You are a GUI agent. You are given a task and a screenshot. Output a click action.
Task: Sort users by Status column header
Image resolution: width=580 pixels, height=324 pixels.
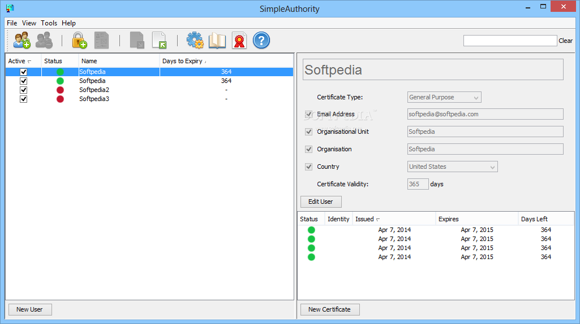click(60, 62)
